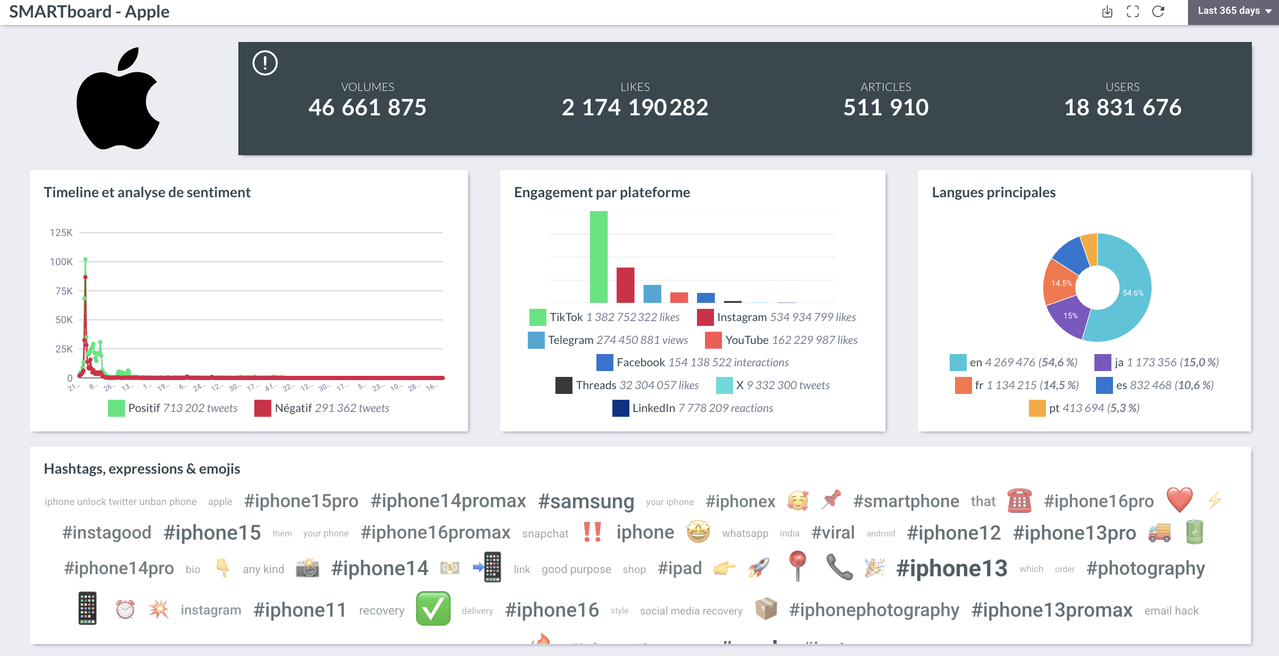Click the LIKES total value
This screenshot has width=1279, height=656.
tap(635, 107)
